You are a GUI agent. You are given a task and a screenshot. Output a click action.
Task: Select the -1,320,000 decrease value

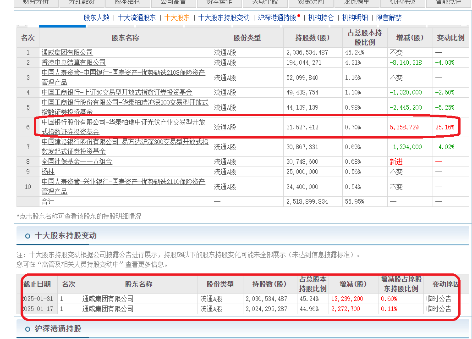coord(406,92)
